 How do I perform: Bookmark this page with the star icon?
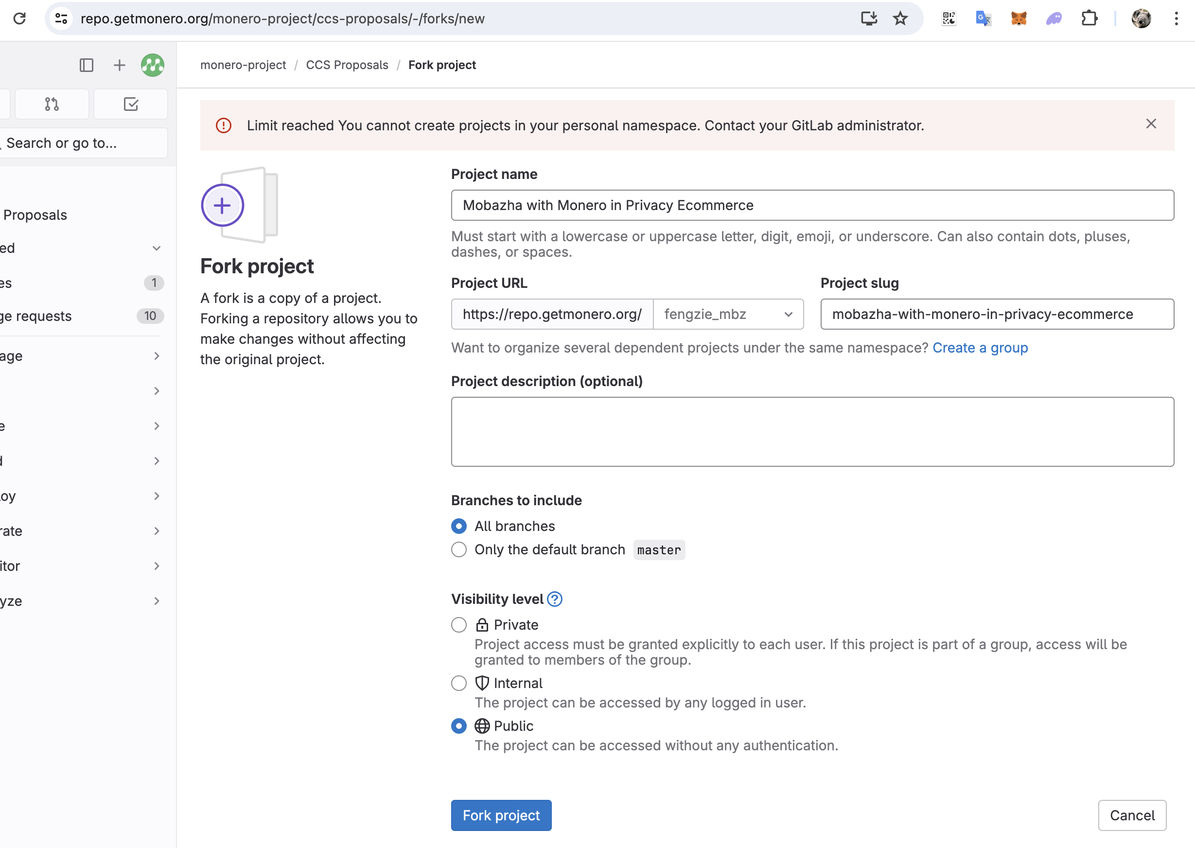(x=900, y=19)
